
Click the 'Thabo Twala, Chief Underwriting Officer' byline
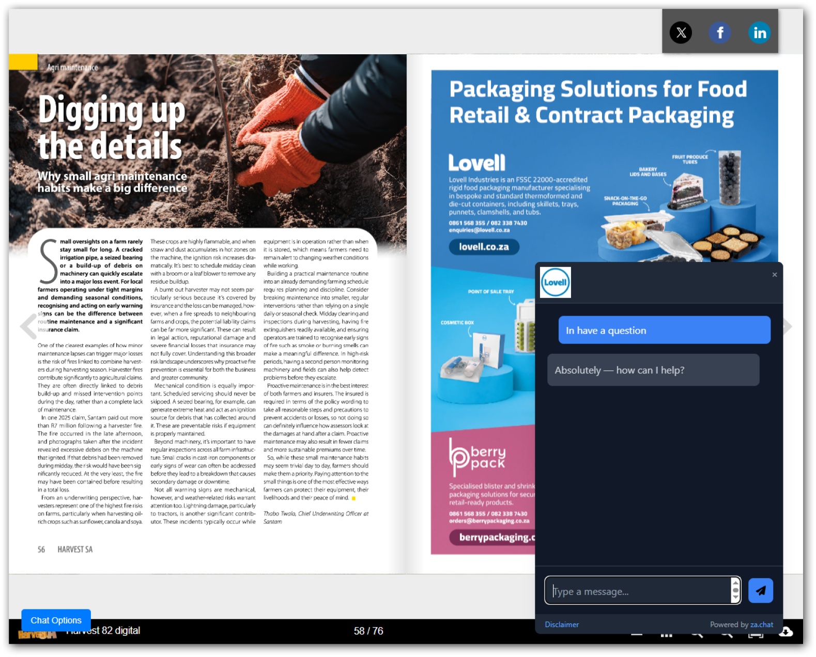(x=316, y=518)
